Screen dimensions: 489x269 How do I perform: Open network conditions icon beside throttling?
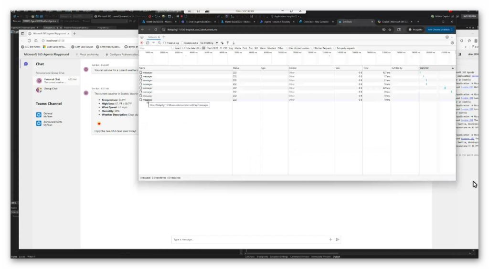coord(222,43)
